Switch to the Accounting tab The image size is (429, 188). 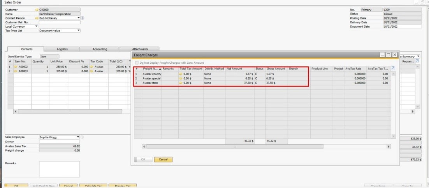point(100,49)
